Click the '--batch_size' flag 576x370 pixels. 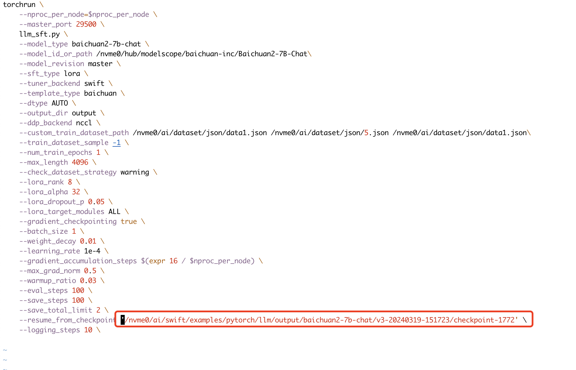click(44, 231)
